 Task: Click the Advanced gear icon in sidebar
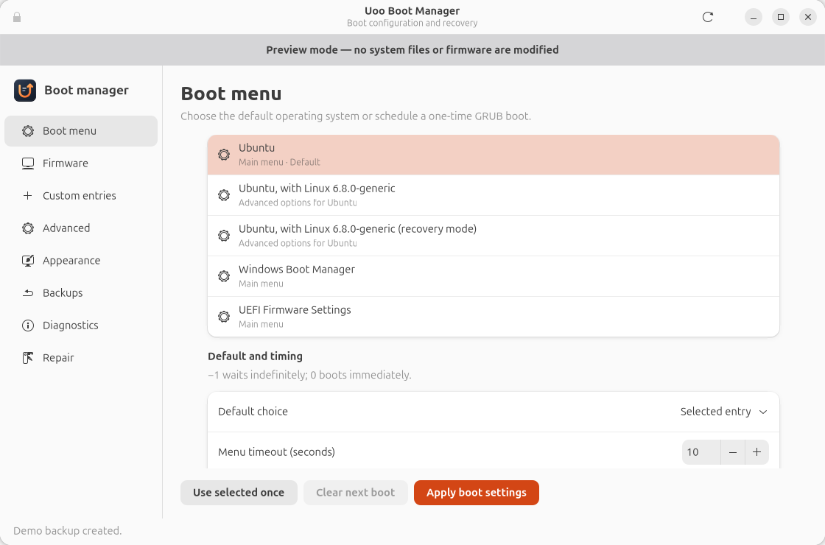(28, 228)
